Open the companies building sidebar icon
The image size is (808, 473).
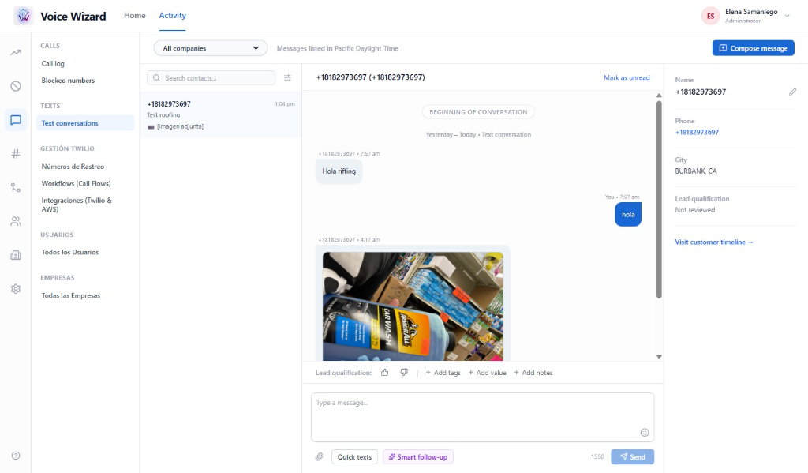(x=16, y=255)
